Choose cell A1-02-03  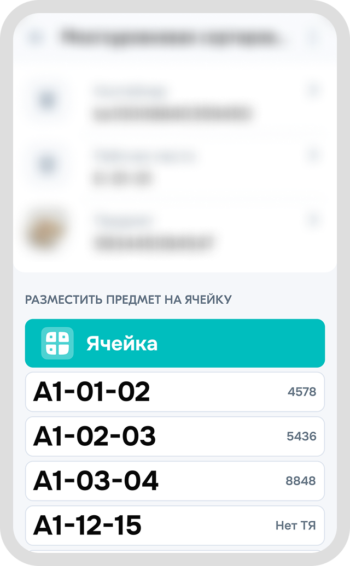(95, 437)
